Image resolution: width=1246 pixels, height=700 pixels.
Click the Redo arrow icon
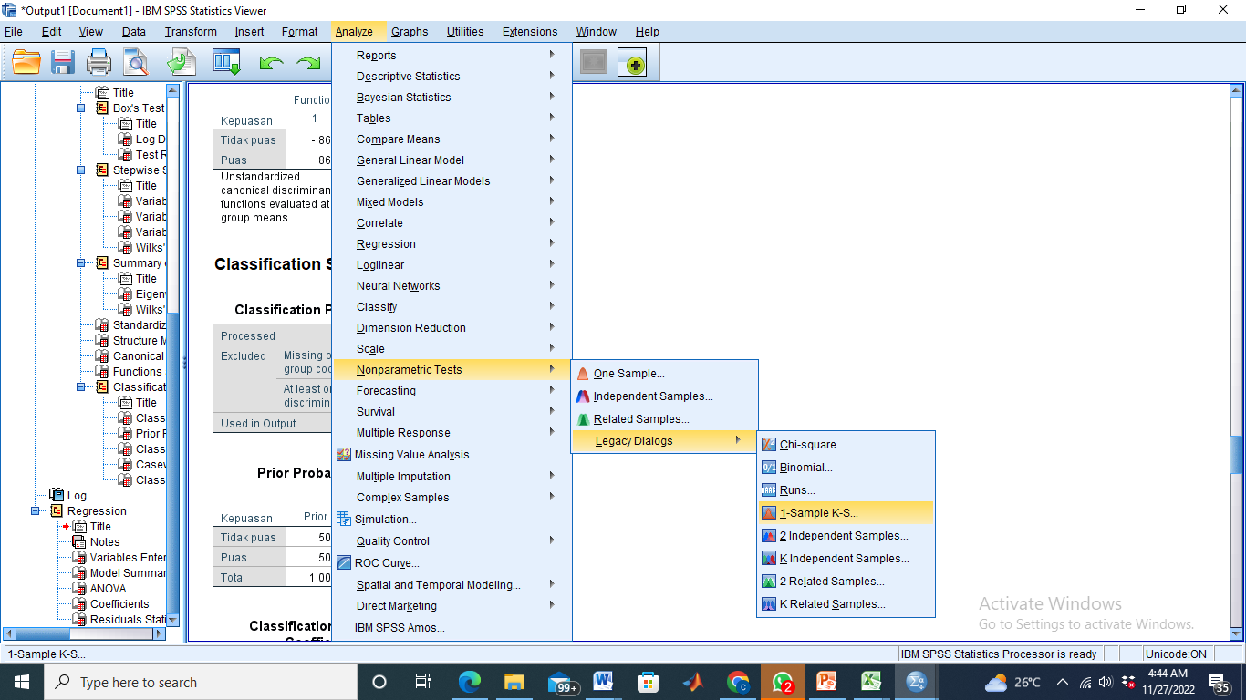click(x=309, y=64)
